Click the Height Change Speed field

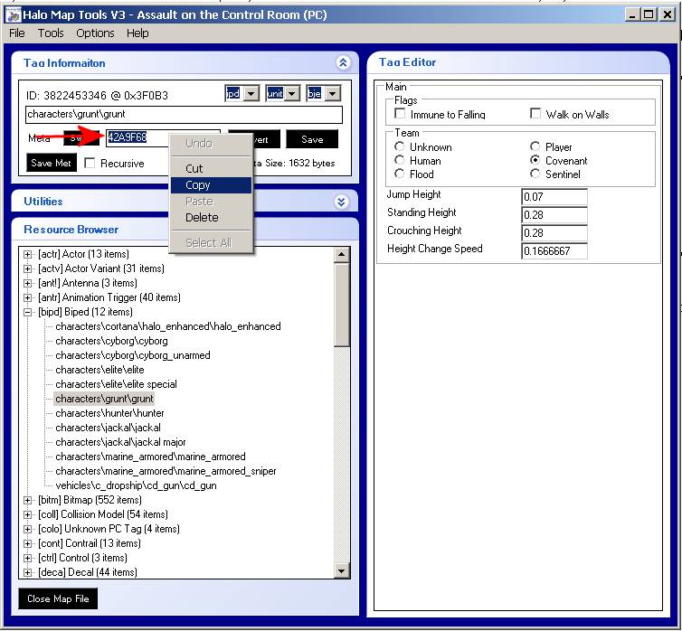(554, 251)
